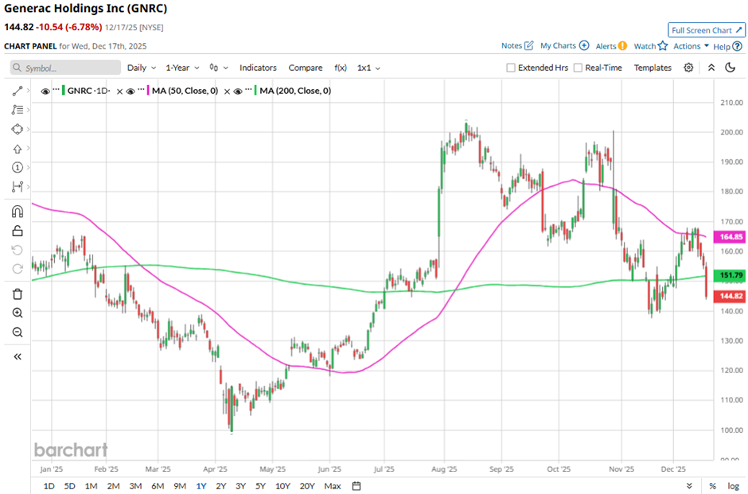This screenshot has height=494, width=748.
Task: Click the lock drawings icon
Action: (x=18, y=231)
